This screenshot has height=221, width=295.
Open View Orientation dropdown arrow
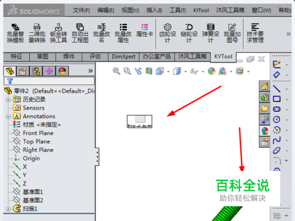(x=168, y=72)
